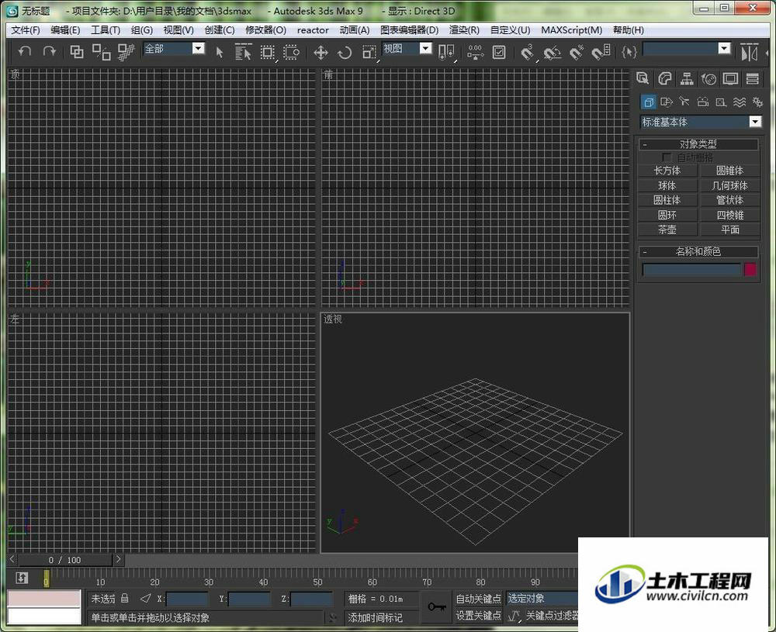Screen dimensions: 776x632
Task: Open the reactor menu
Action: (x=313, y=30)
